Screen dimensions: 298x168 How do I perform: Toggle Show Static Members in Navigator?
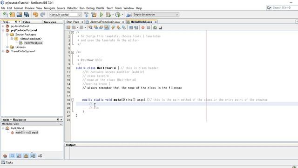pyautogui.click(x=19, y=156)
